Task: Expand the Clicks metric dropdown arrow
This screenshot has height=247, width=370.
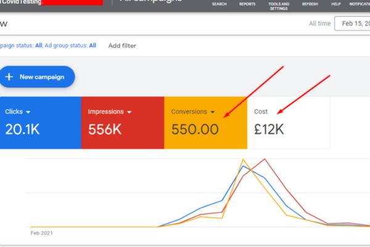Action: pos(28,112)
